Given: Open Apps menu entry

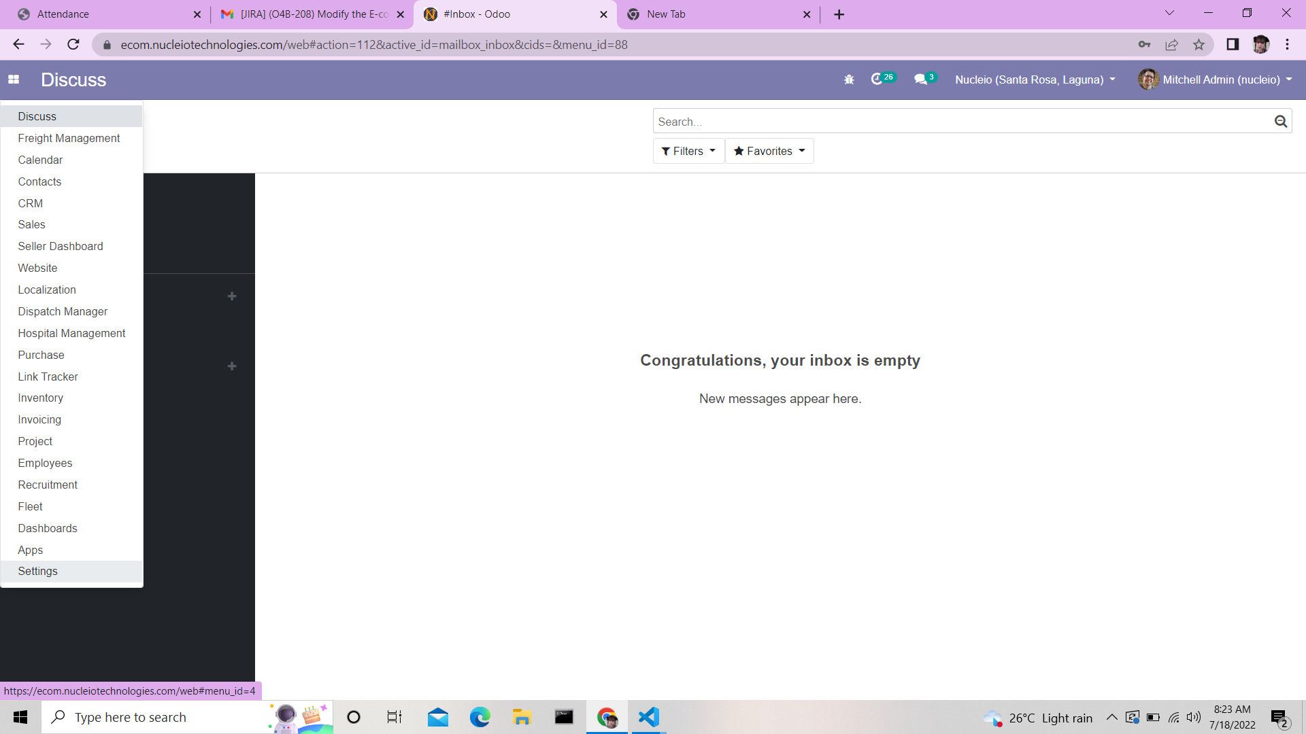Looking at the screenshot, I should pyautogui.click(x=71, y=550).
